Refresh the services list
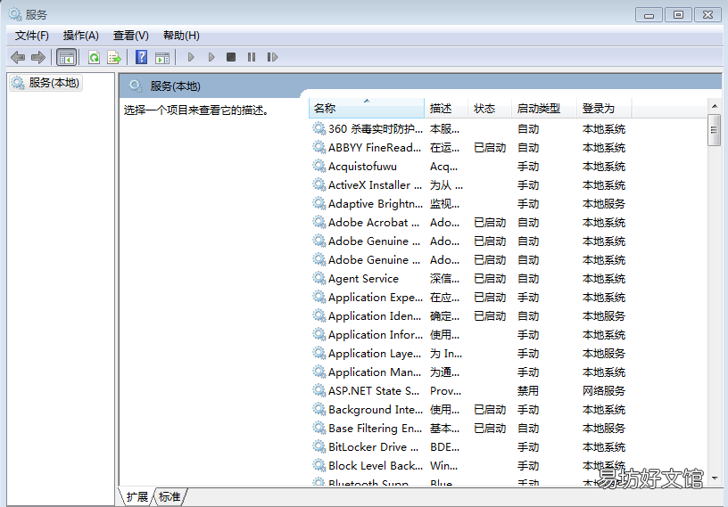Image resolution: width=728 pixels, height=507 pixels. click(x=95, y=58)
